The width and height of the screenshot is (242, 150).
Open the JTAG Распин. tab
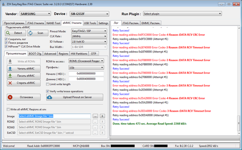click(130, 23)
